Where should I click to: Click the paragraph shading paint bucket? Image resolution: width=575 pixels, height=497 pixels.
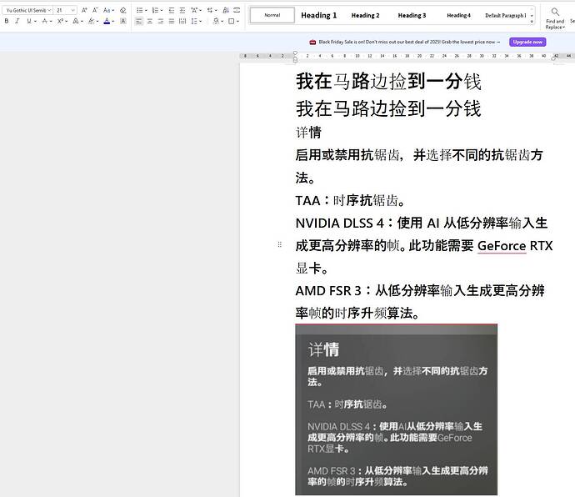tap(216, 22)
